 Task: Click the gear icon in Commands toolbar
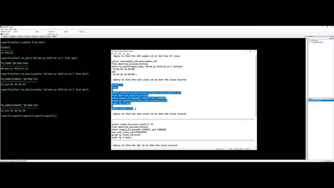[51, 34]
